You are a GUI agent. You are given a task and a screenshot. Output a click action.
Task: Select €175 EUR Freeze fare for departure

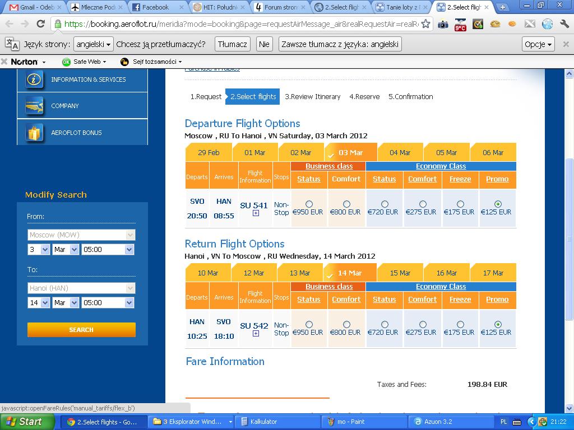click(x=460, y=204)
